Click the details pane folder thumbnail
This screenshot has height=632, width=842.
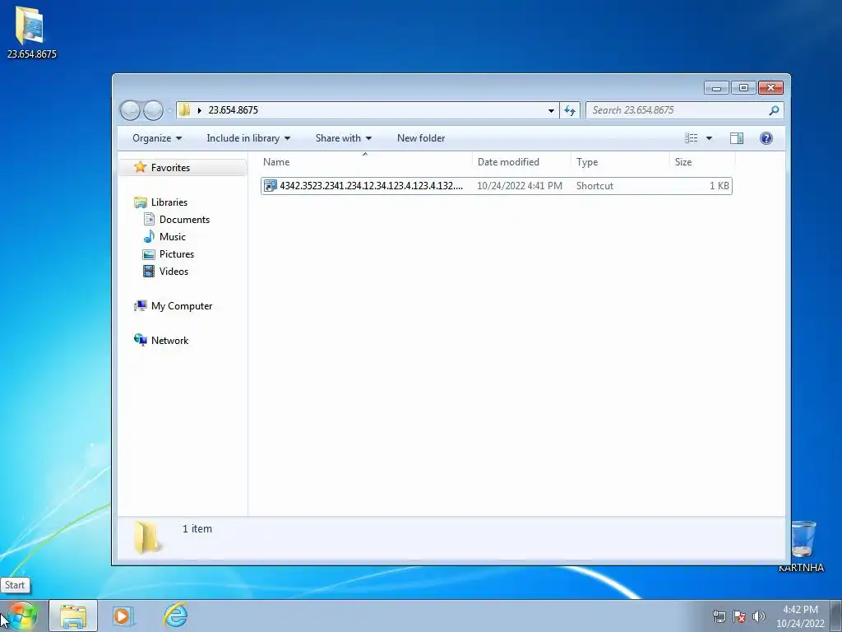(147, 537)
